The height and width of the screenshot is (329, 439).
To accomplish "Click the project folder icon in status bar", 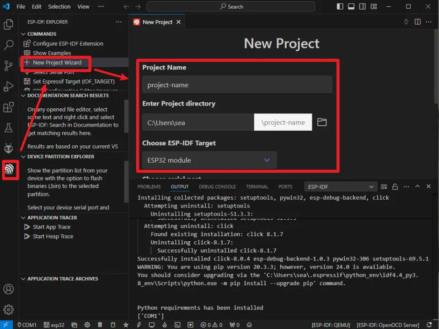I will (74, 325).
